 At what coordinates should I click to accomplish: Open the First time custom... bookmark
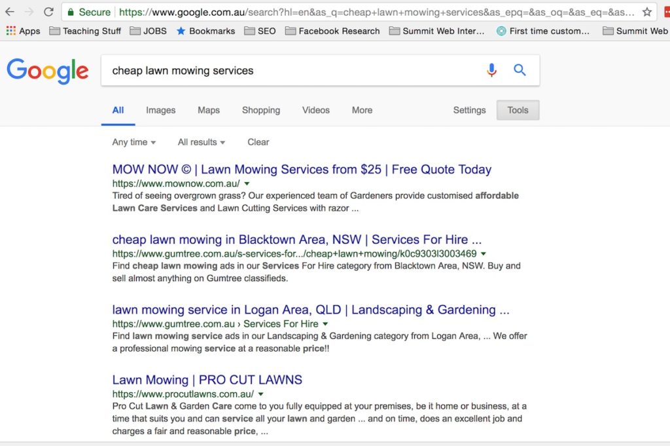542,31
